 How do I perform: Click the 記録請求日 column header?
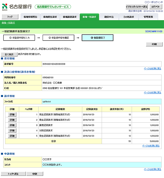92,109
